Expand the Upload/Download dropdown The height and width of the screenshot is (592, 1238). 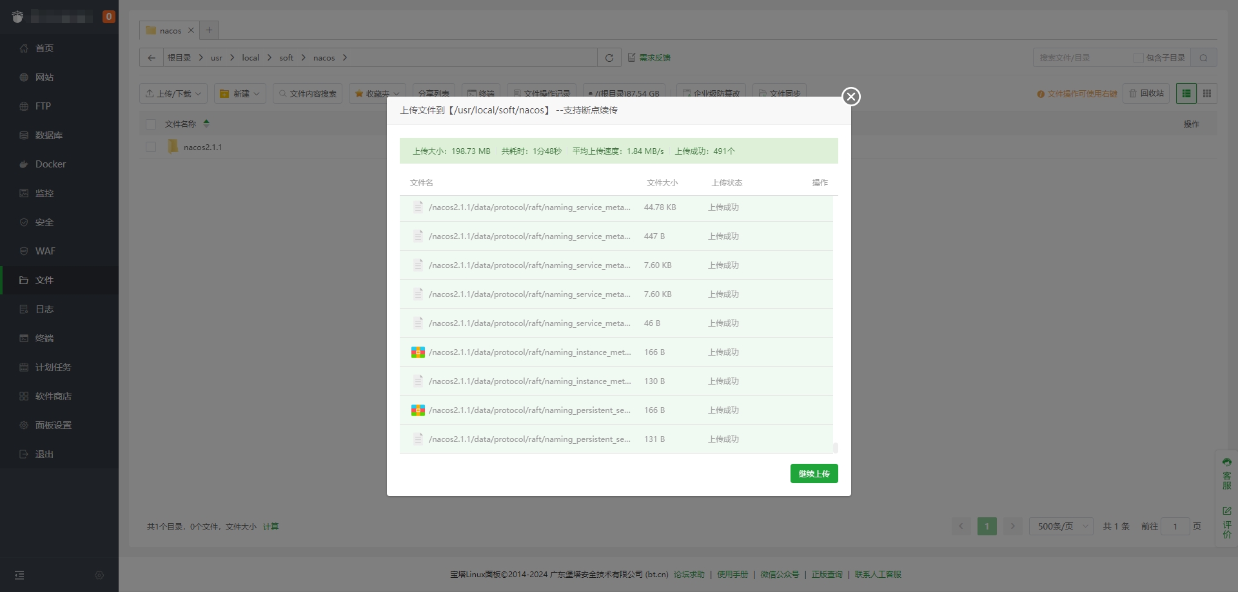173,93
